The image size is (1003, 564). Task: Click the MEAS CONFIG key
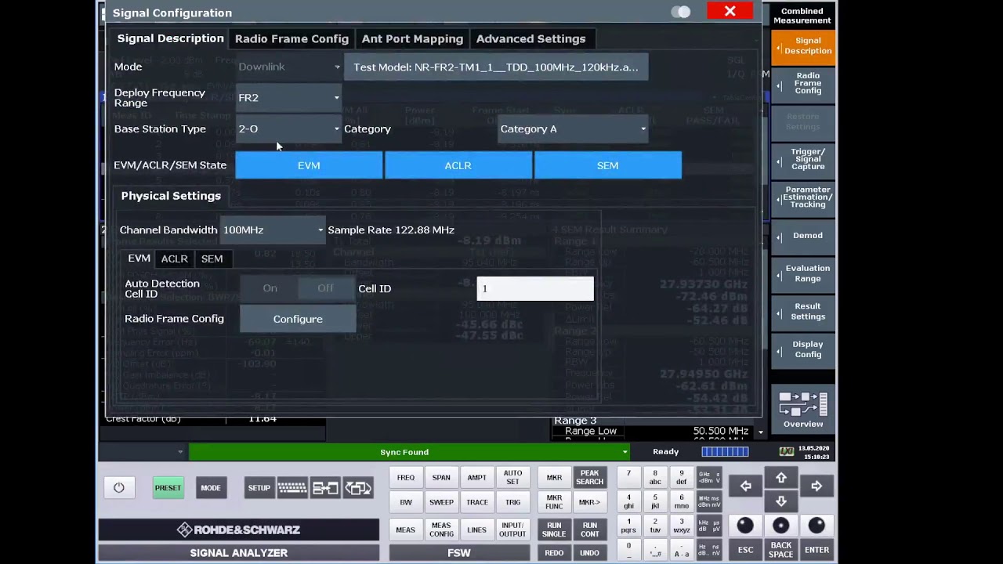click(x=441, y=530)
